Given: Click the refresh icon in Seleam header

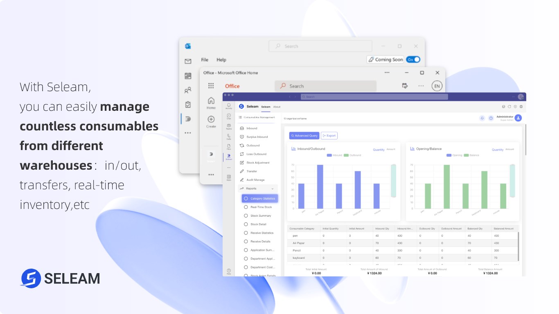Looking at the screenshot, I should pos(509,107).
